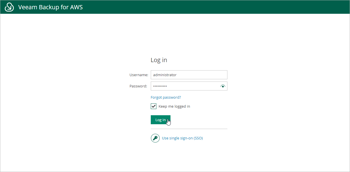350x172 pixels.
Task: Click the Veeam Backup for AWS title
Action: [50, 7]
